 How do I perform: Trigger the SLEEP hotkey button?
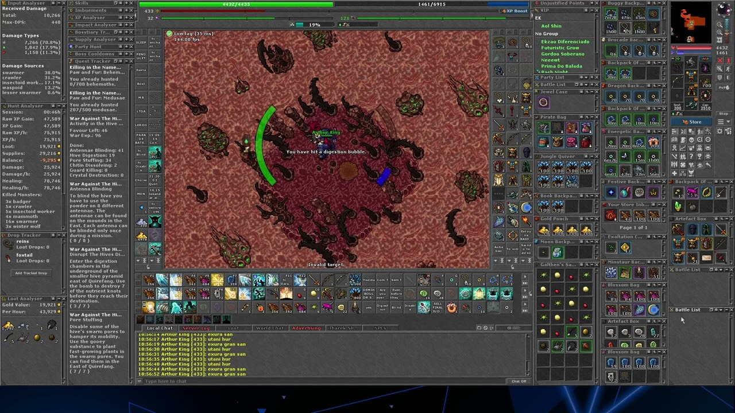click(141, 43)
